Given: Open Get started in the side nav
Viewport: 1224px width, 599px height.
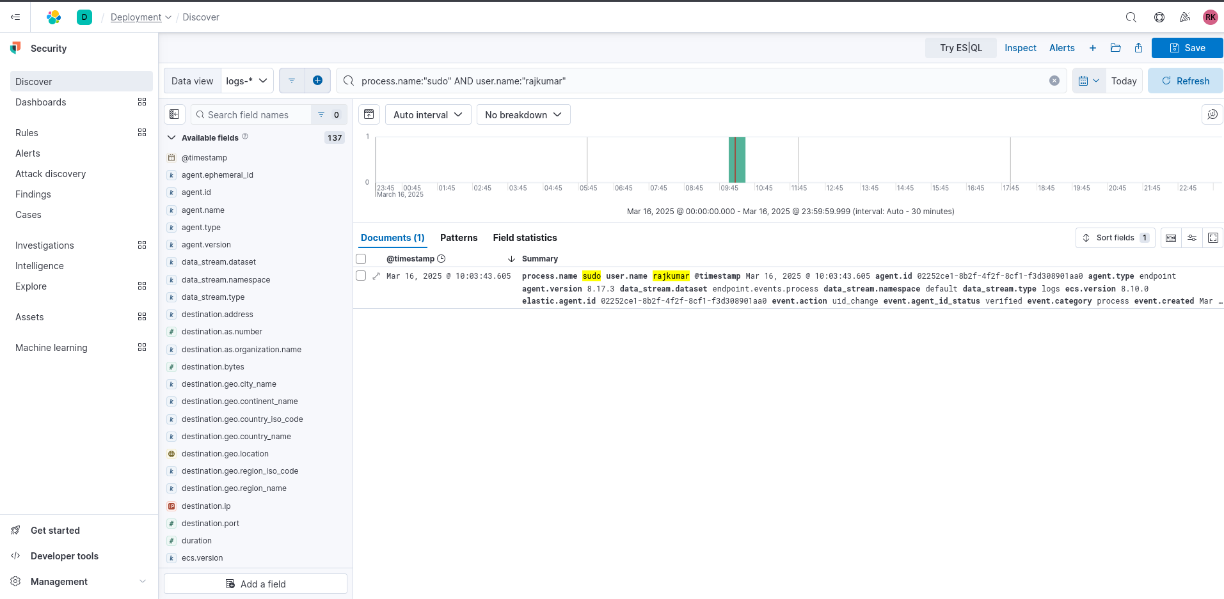Looking at the screenshot, I should click(x=55, y=531).
